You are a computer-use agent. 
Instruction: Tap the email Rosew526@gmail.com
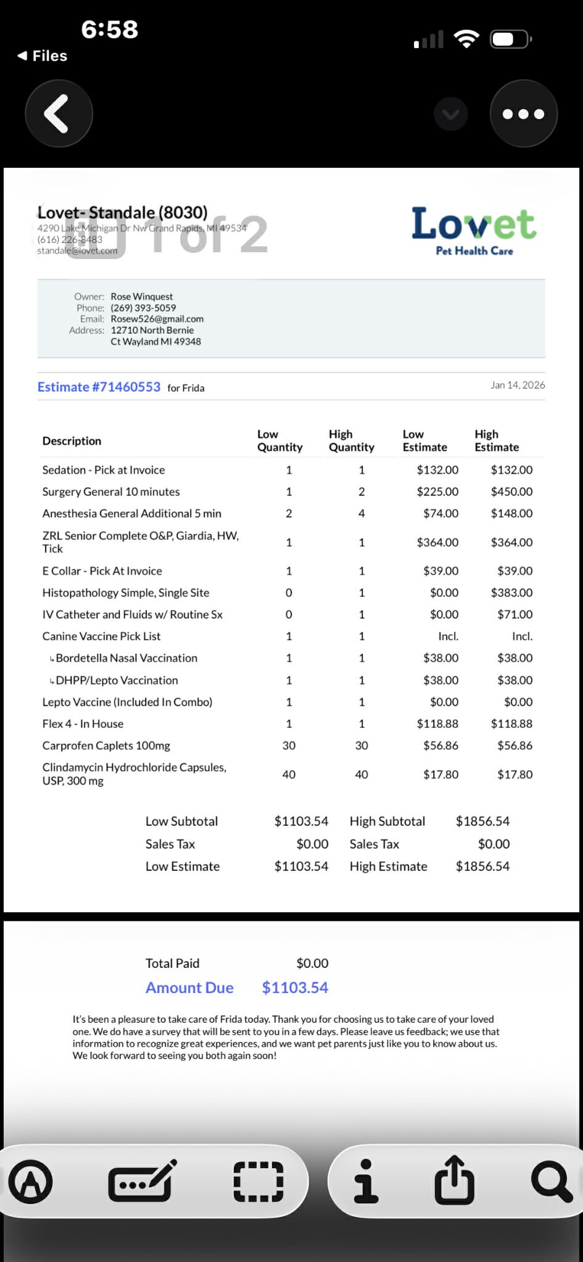pyautogui.click(x=157, y=319)
